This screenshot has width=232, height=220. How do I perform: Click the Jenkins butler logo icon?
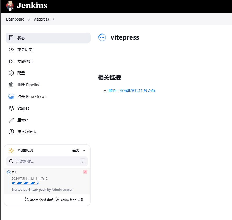click(10, 6)
